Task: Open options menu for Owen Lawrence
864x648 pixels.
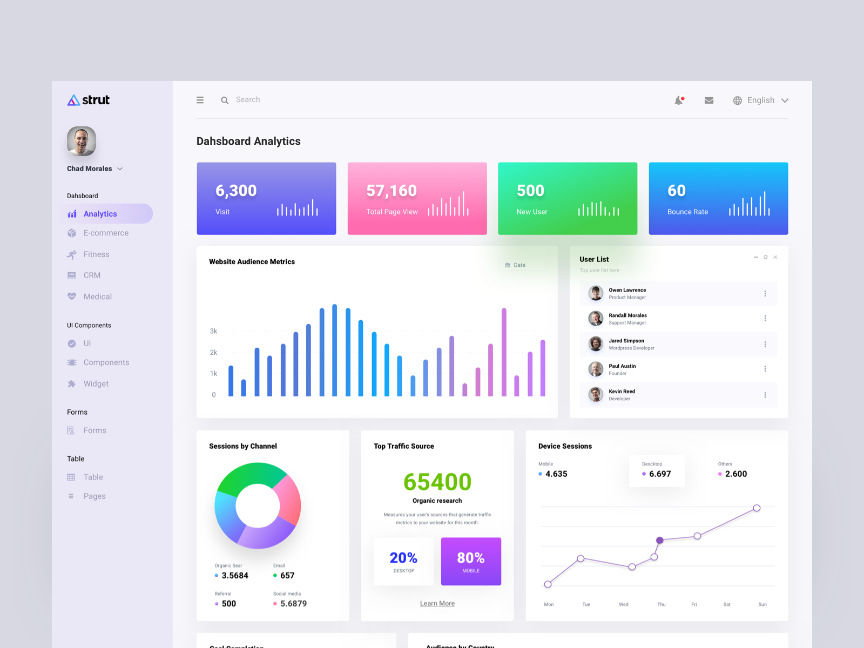Action: (x=765, y=294)
